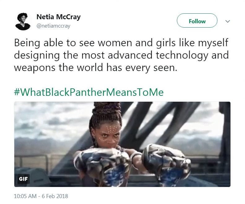The height and width of the screenshot is (204, 245).
Task: Visit the @netiamccray handle link
Action: coord(53,26)
